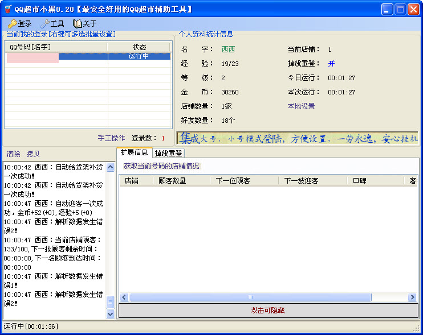Click the 下一位顾客 column header
The width and height of the screenshot is (423, 335).
tap(245, 180)
